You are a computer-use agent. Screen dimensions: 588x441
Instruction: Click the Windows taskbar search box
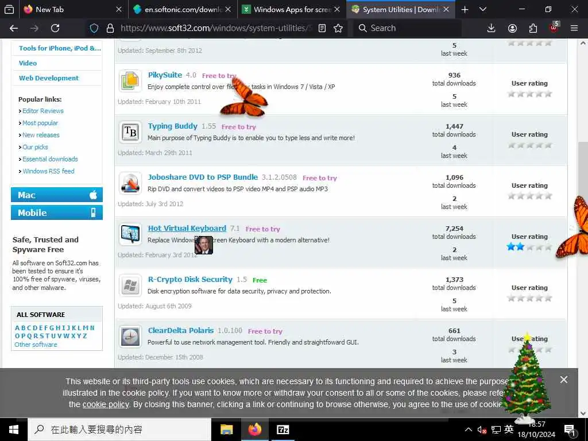pyautogui.click(x=119, y=430)
